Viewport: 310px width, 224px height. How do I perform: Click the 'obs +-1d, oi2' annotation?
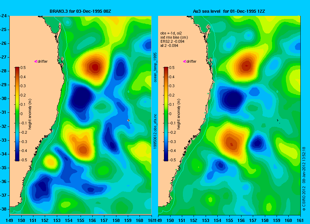coord(171,33)
